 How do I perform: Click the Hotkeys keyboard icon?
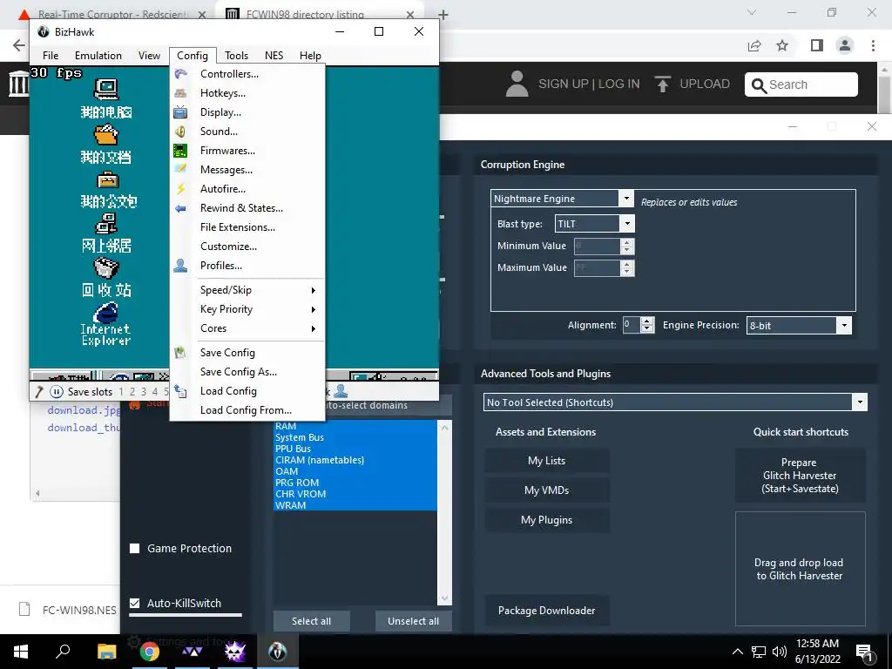[180, 92]
